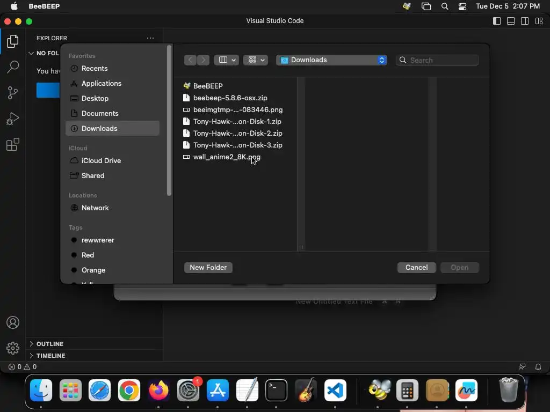Open the Extensions view

coord(13,144)
